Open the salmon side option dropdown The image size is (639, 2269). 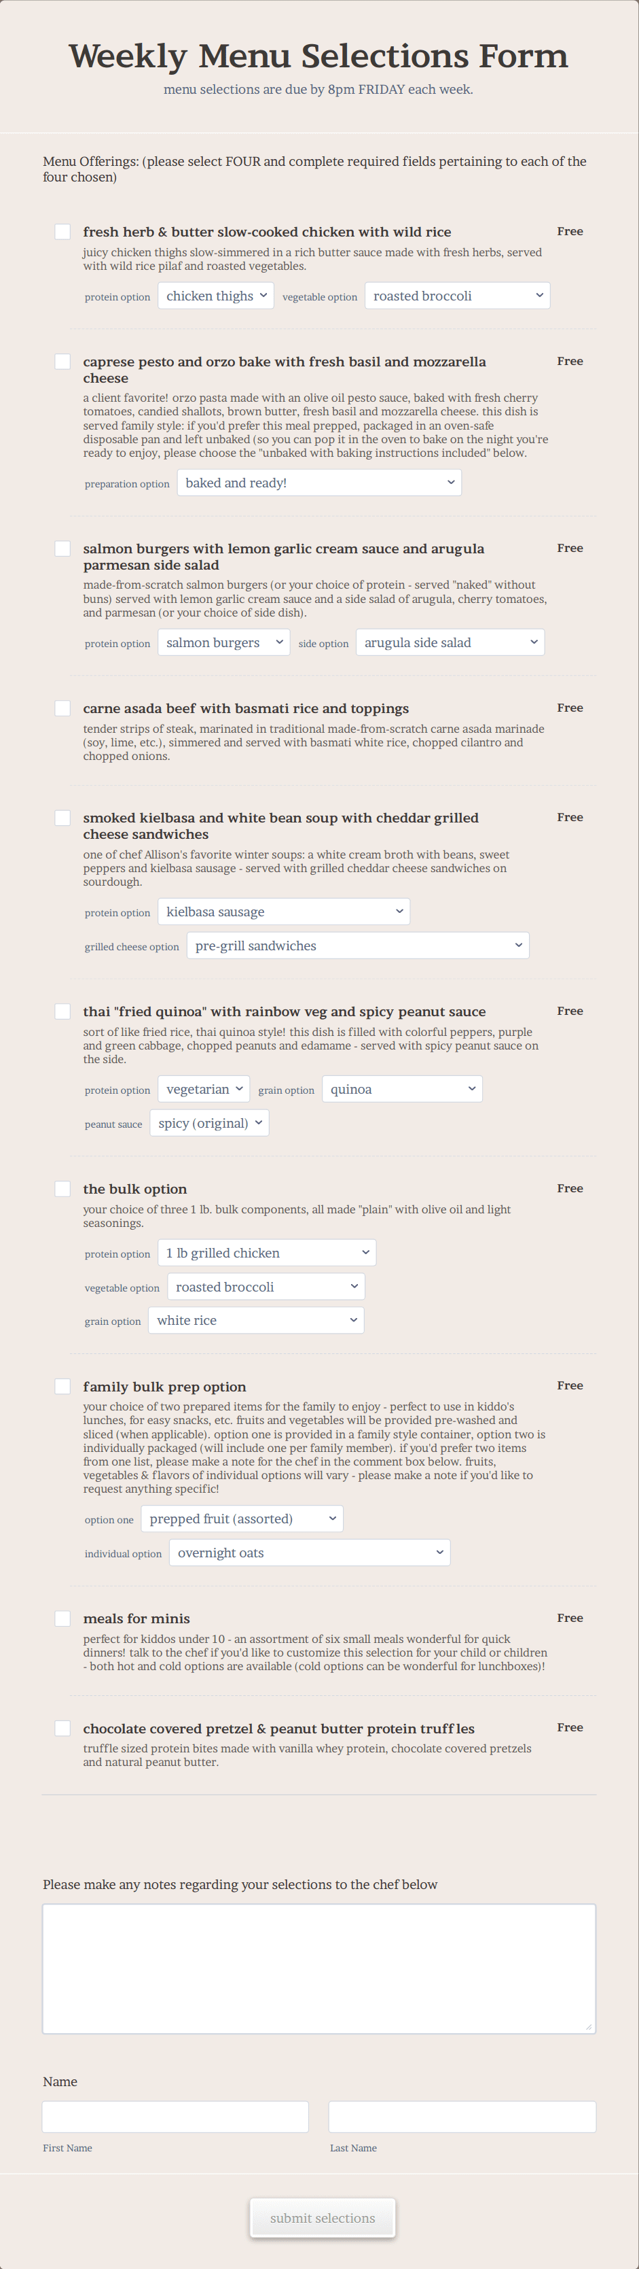[450, 642]
